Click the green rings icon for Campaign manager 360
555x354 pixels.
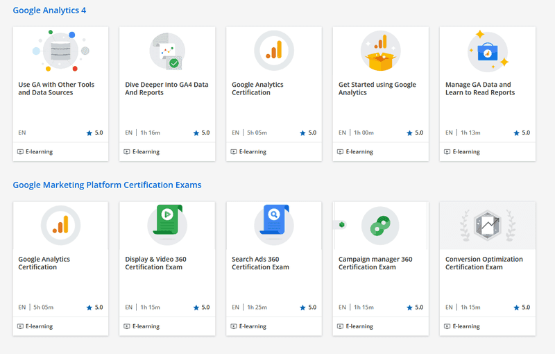click(380, 226)
